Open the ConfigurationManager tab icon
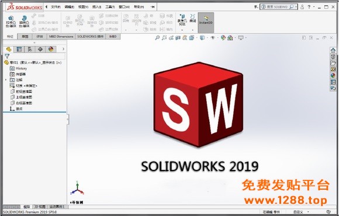Screen dimensions: 339x216 coord(30,49)
